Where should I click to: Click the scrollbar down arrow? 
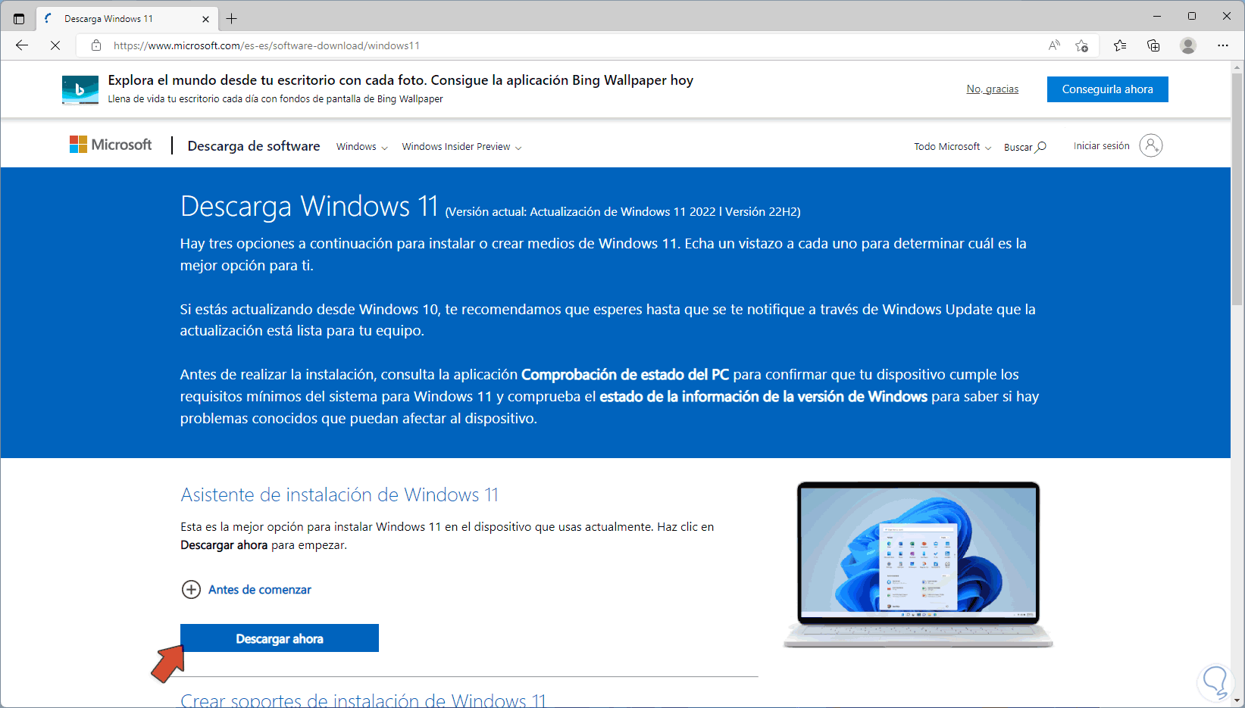coord(1237,700)
